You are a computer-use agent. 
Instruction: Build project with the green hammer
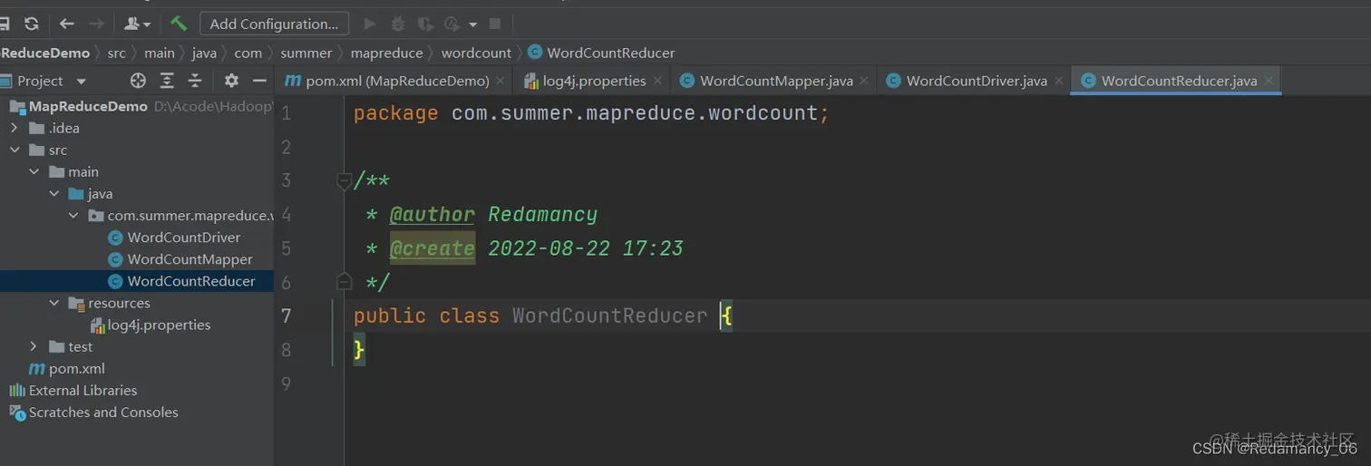(179, 24)
